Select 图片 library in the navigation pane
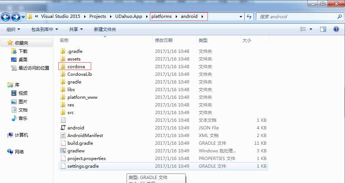Viewport: 345px width, 183px height. pos(23,102)
